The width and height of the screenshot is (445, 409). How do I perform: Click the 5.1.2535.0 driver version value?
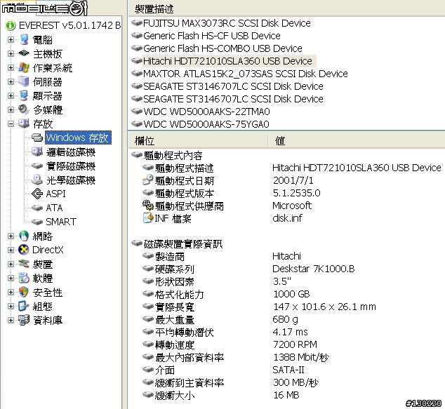(x=297, y=193)
